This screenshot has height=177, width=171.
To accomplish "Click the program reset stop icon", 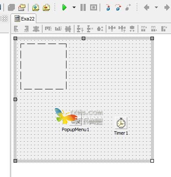I will point(94,7).
